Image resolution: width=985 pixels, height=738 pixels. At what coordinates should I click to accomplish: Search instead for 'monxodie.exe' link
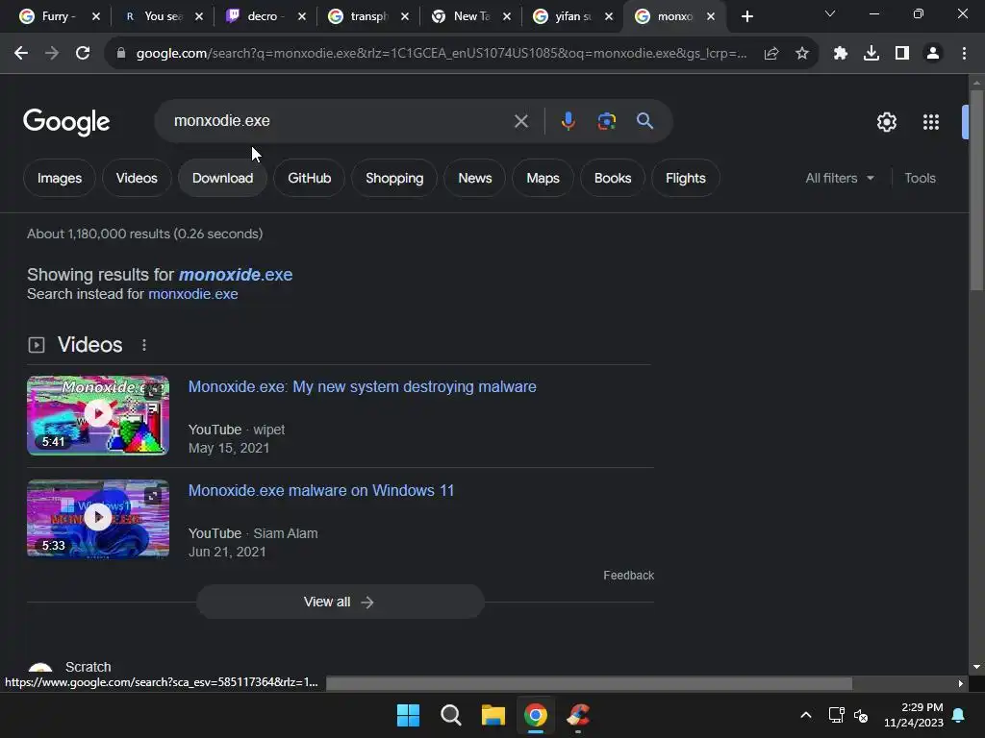(x=192, y=294)
